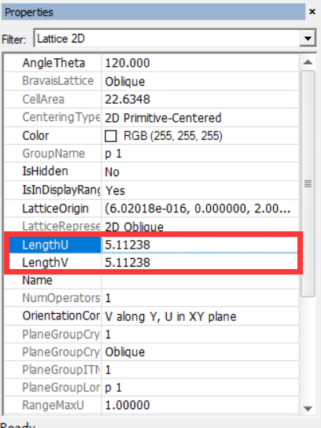The height and width of the screenshot is (428, 321).
Task: Click the IsInDisplayRange value Yes
Action: (115, 190)
